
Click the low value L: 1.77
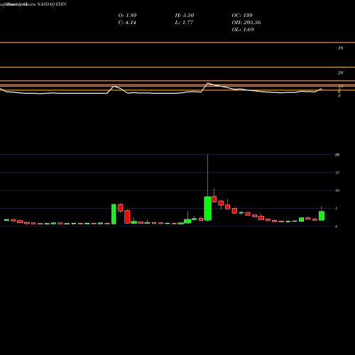pyautogui.click(x=184, y=23)
